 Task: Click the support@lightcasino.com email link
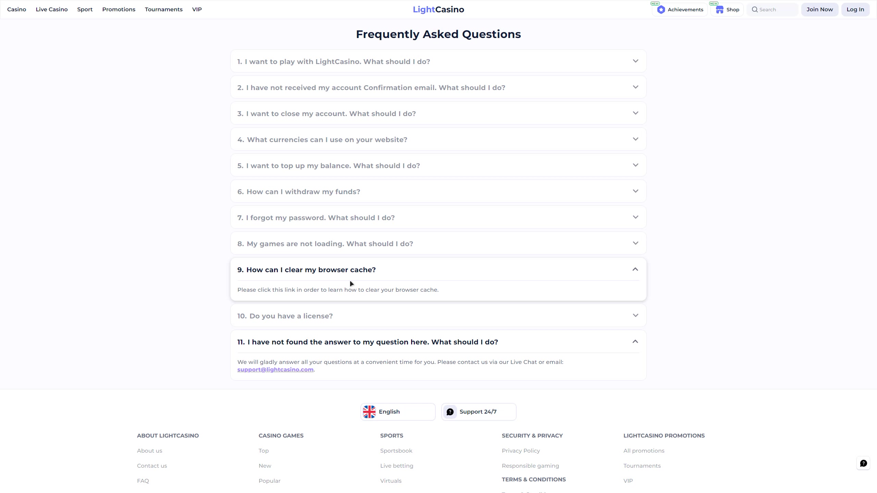tap(275, 369)
